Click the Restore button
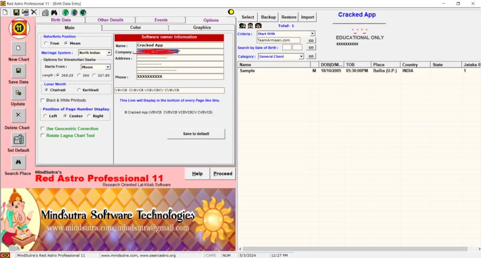Viewport: 481px width, 258px height. click(x=289, y=17)
